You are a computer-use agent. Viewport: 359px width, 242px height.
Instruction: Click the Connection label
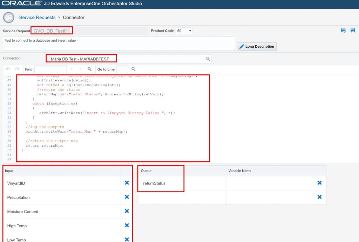pos(12,58)
